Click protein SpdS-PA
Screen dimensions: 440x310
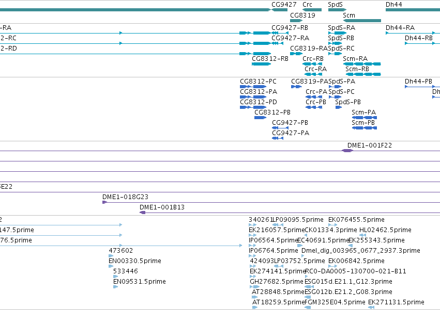click(342, 81)
